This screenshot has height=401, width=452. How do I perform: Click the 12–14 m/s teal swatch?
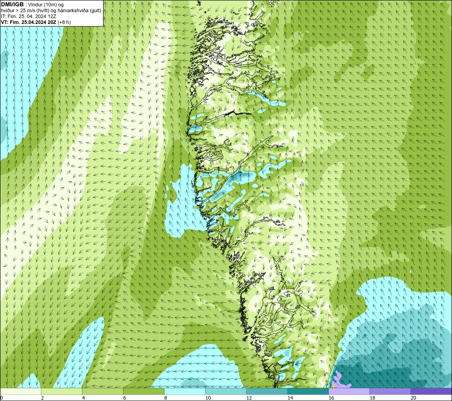point(267,391)
